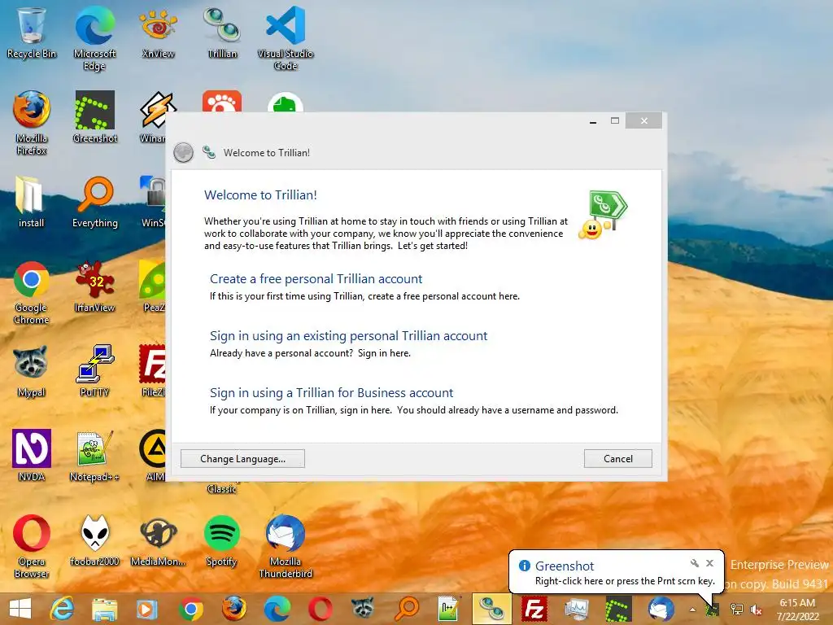Sign in using existing personal Trillian account
Screen dimensions: 833x625
pyautogui.click(x=348, y=335)
